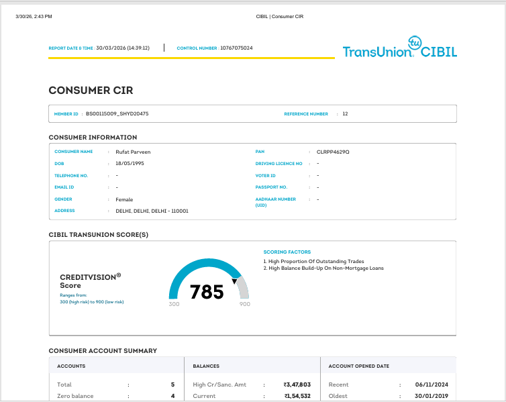Select the 785 credit score number

[207, 292]
